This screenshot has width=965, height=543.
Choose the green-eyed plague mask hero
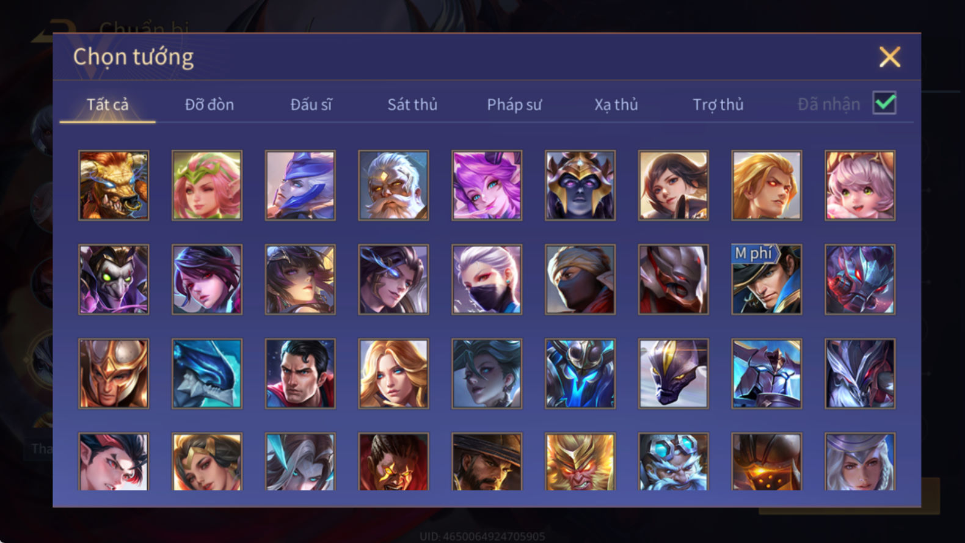point(114,280)
